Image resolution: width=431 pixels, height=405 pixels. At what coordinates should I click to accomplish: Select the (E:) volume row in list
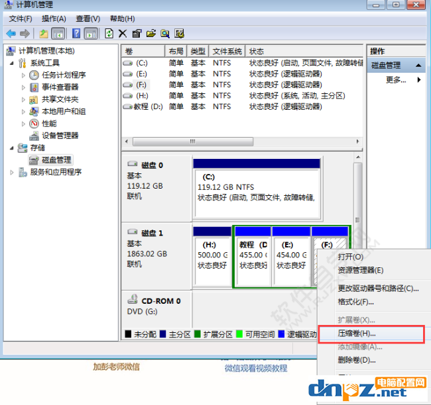242,74
